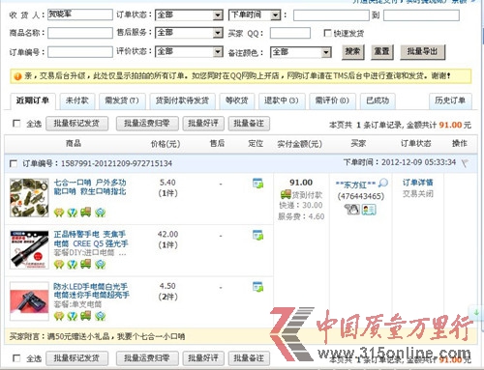The width and height of the screenshot is (484, 370).
Task: Click the green scroll-down arrow icon
Action: coord(476,312)
